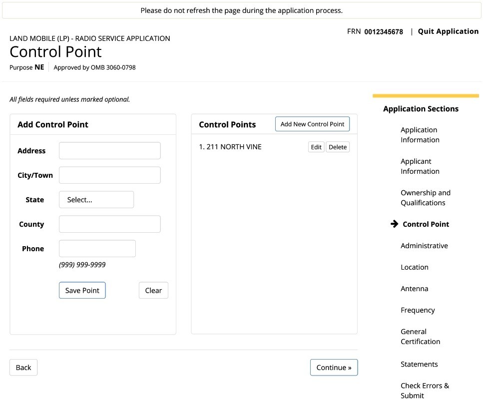Click Add New Control Point button
This screenshot has width=483, height=402.
312,124
